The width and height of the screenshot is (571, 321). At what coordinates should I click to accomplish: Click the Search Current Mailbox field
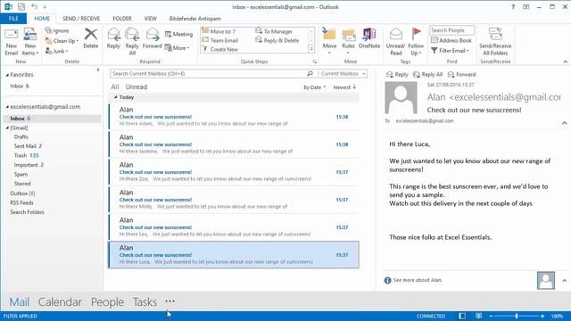tap(208, 73)
